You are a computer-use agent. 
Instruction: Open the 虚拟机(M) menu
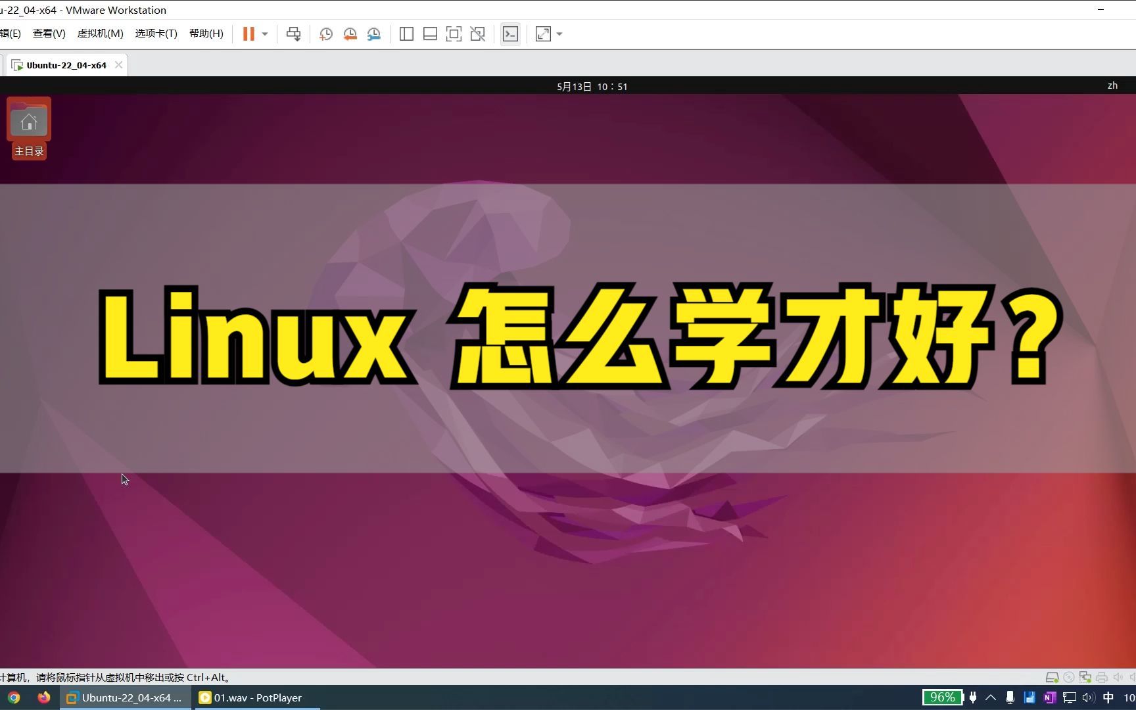100,33
